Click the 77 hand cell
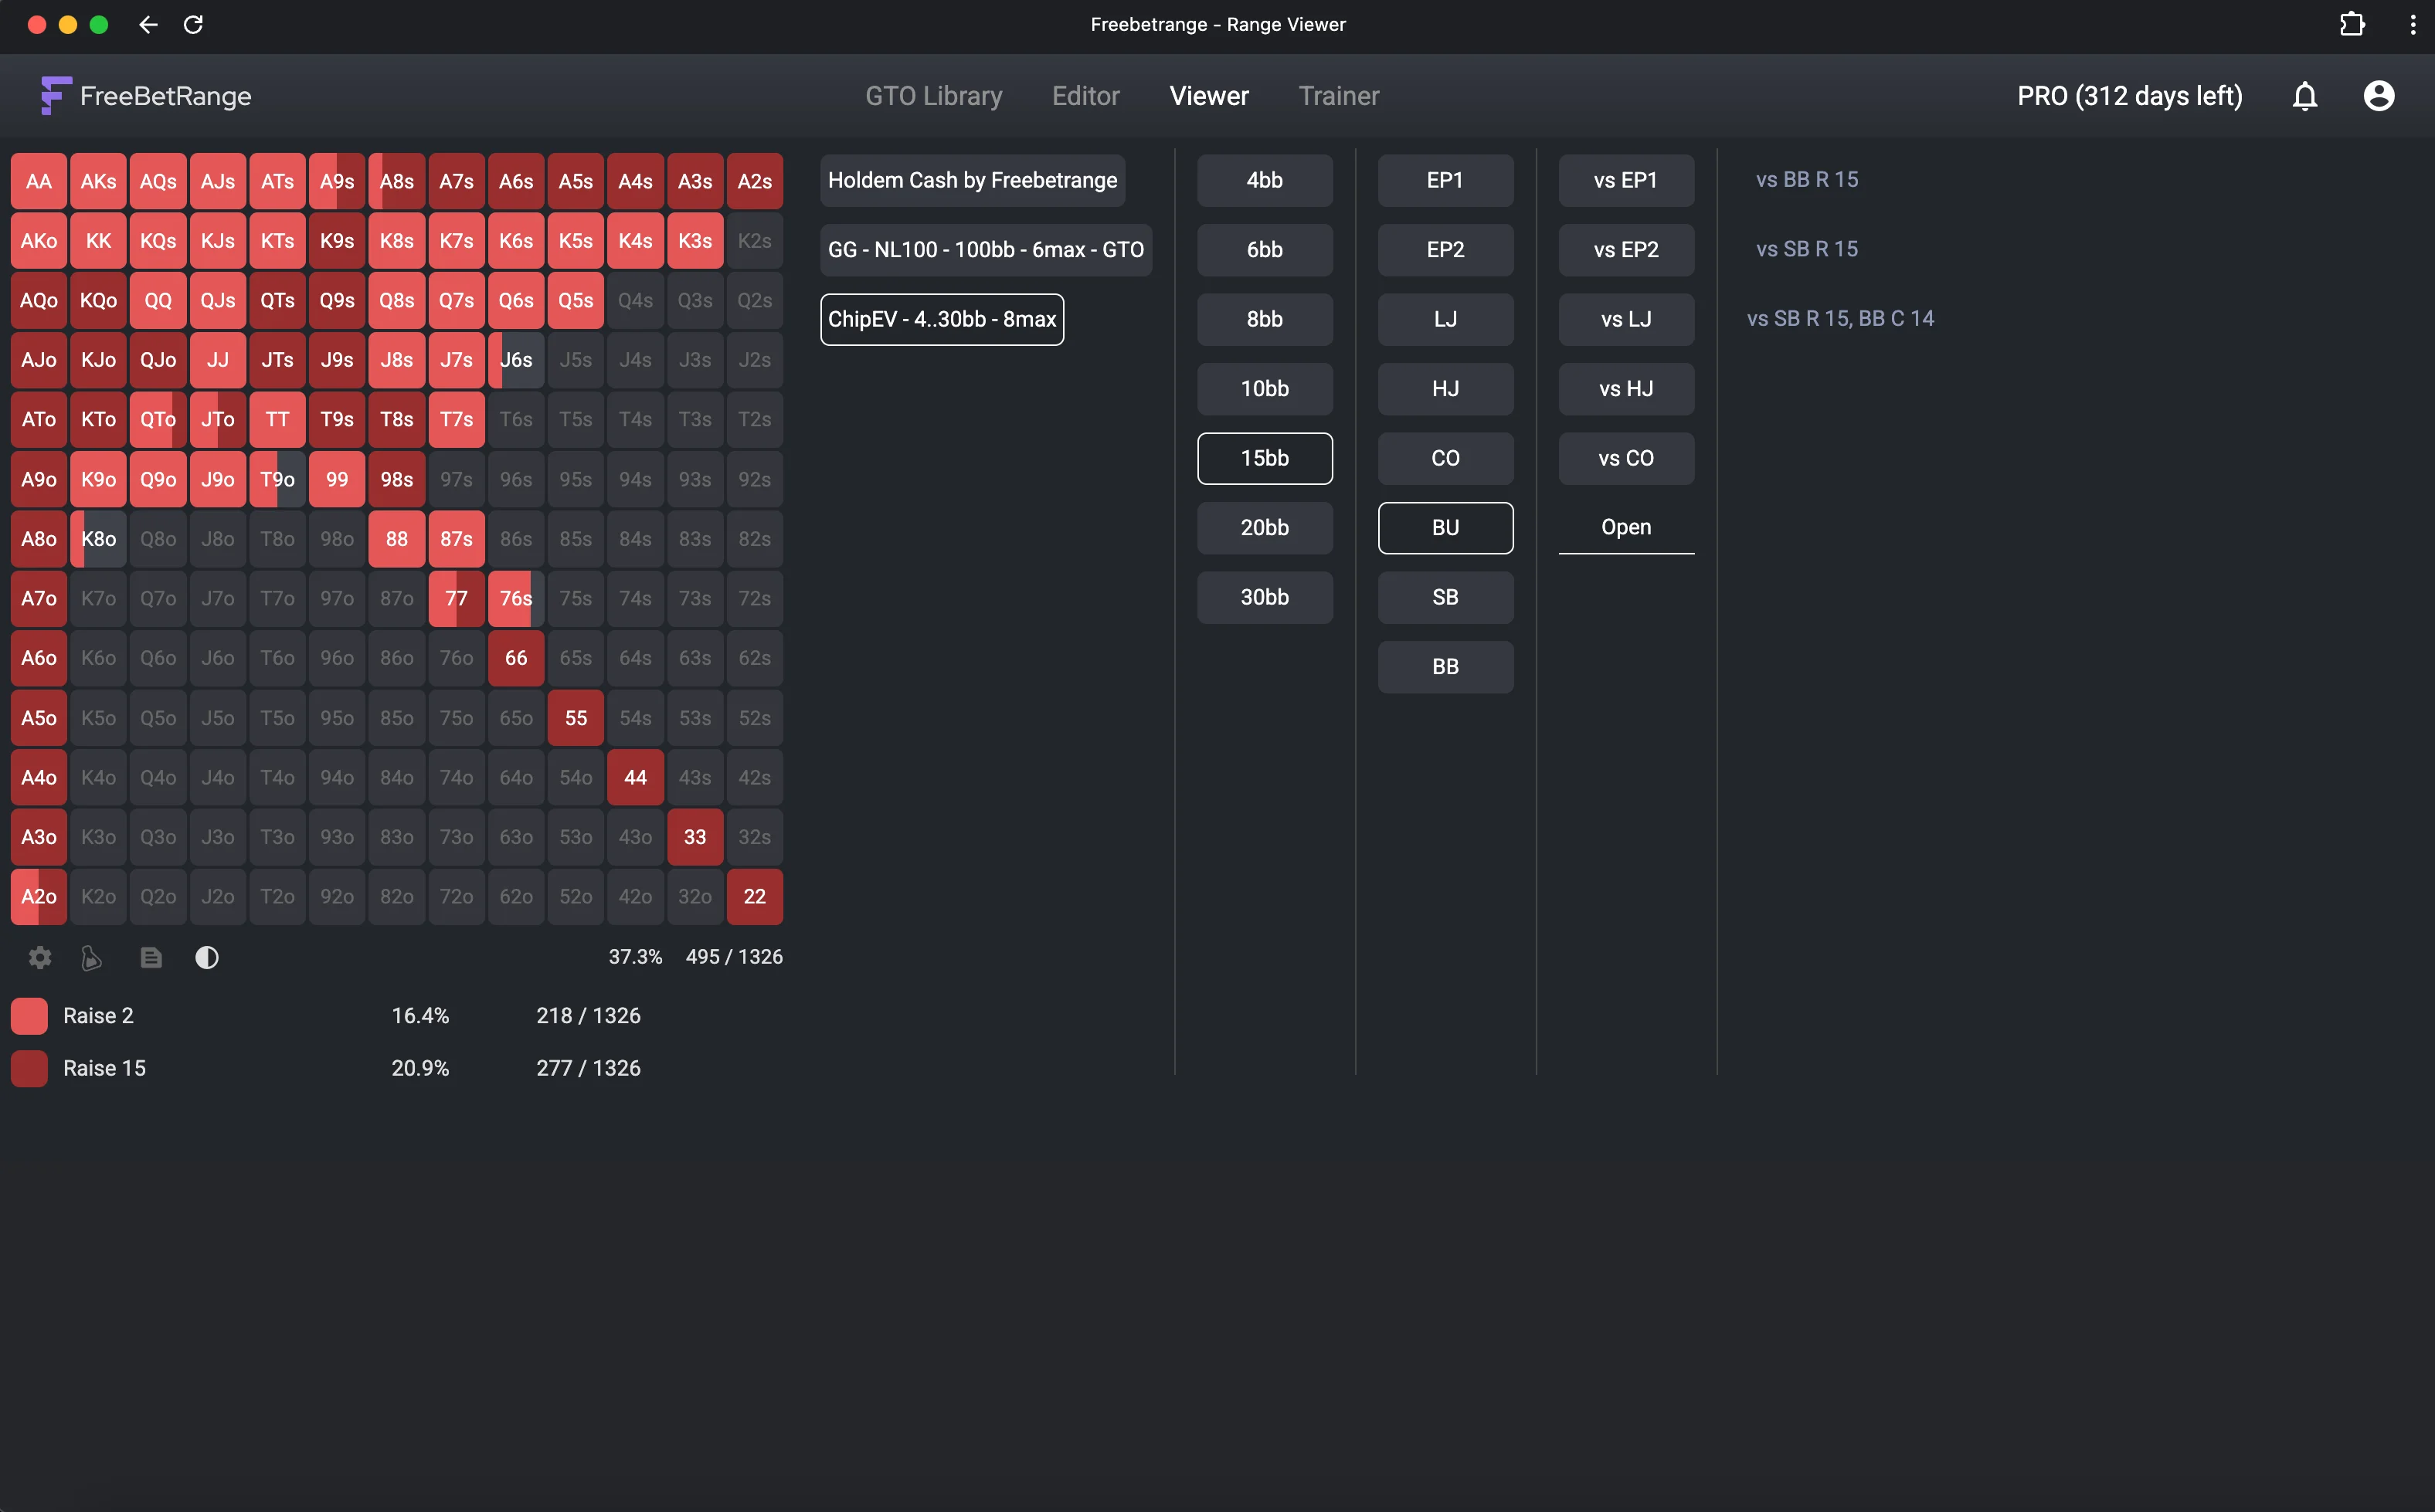Viewport: 2435px width, 1512px height. [x=457, y=598]
